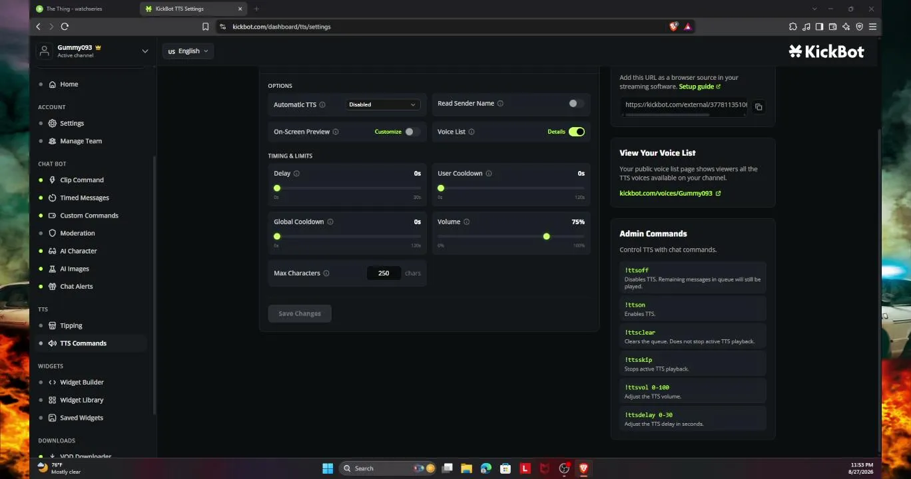This screenshot has width=911, height=479.
Task: Click the User Cooldown slider handle
Action: click(441, 188)
